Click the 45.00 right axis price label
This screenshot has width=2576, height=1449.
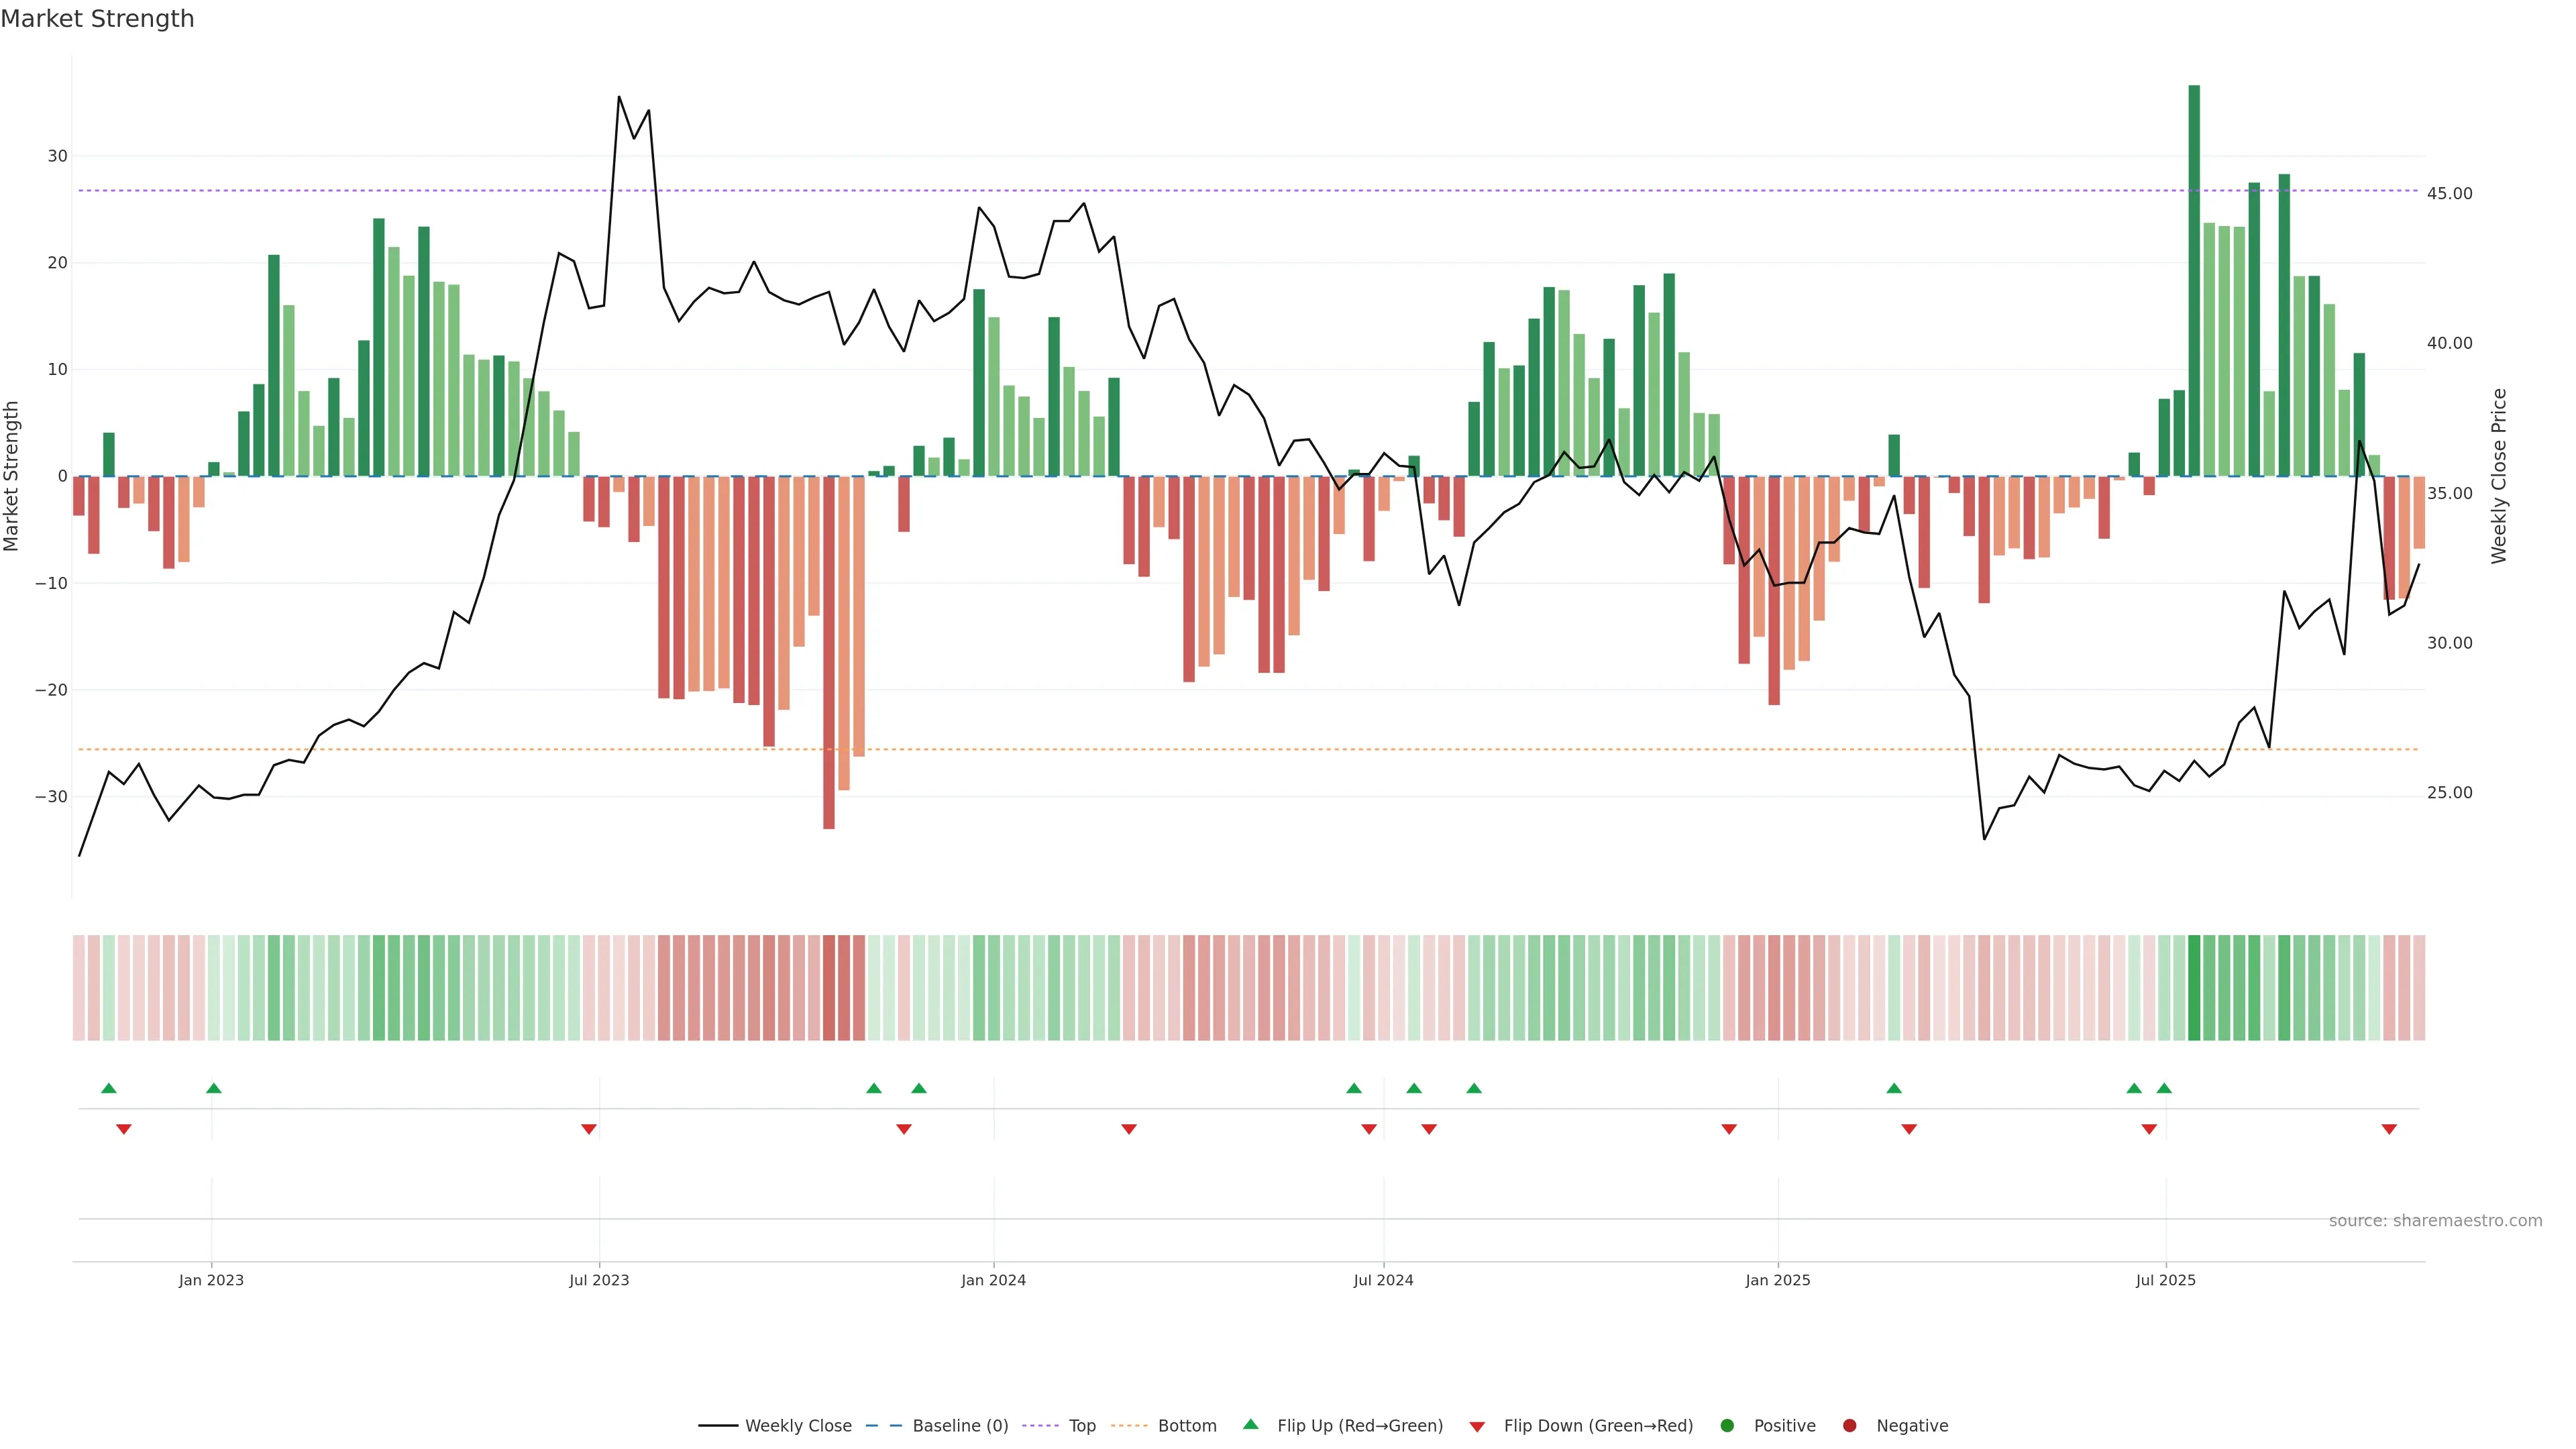[2449, 194]
